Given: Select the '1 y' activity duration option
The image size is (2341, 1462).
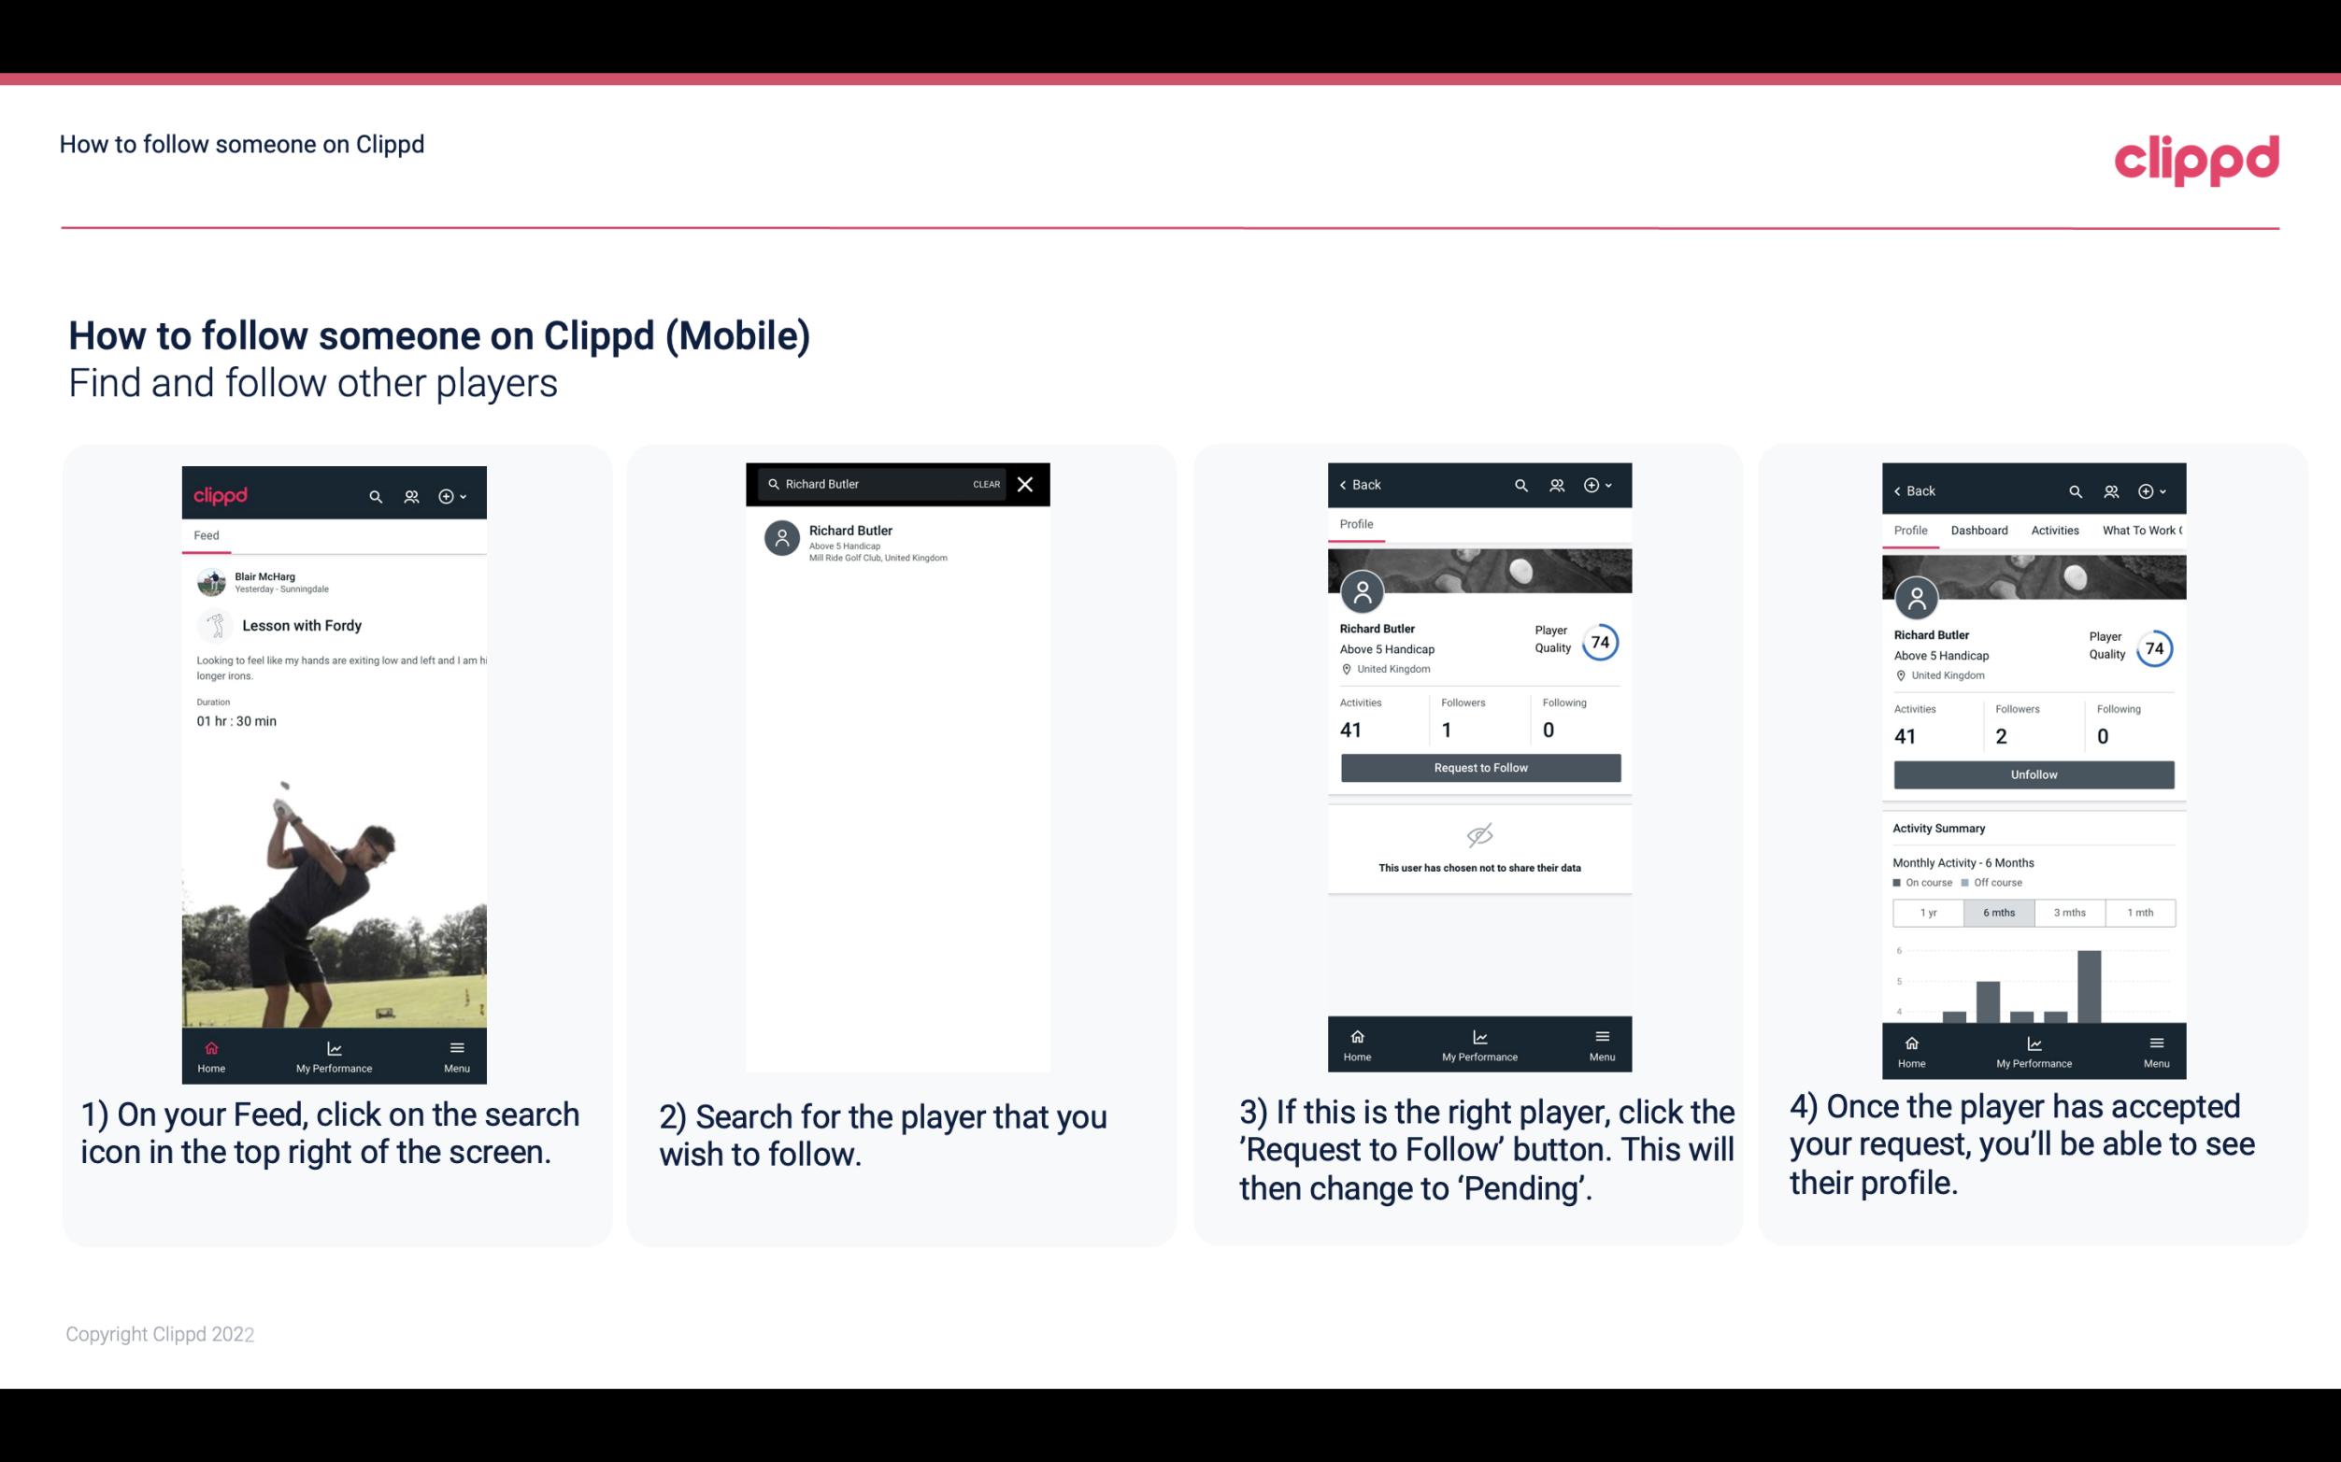Looking at the screenshot, I should pos(1928,913).
